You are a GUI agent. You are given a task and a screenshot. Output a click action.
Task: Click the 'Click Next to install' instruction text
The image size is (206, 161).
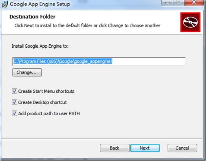87,25
